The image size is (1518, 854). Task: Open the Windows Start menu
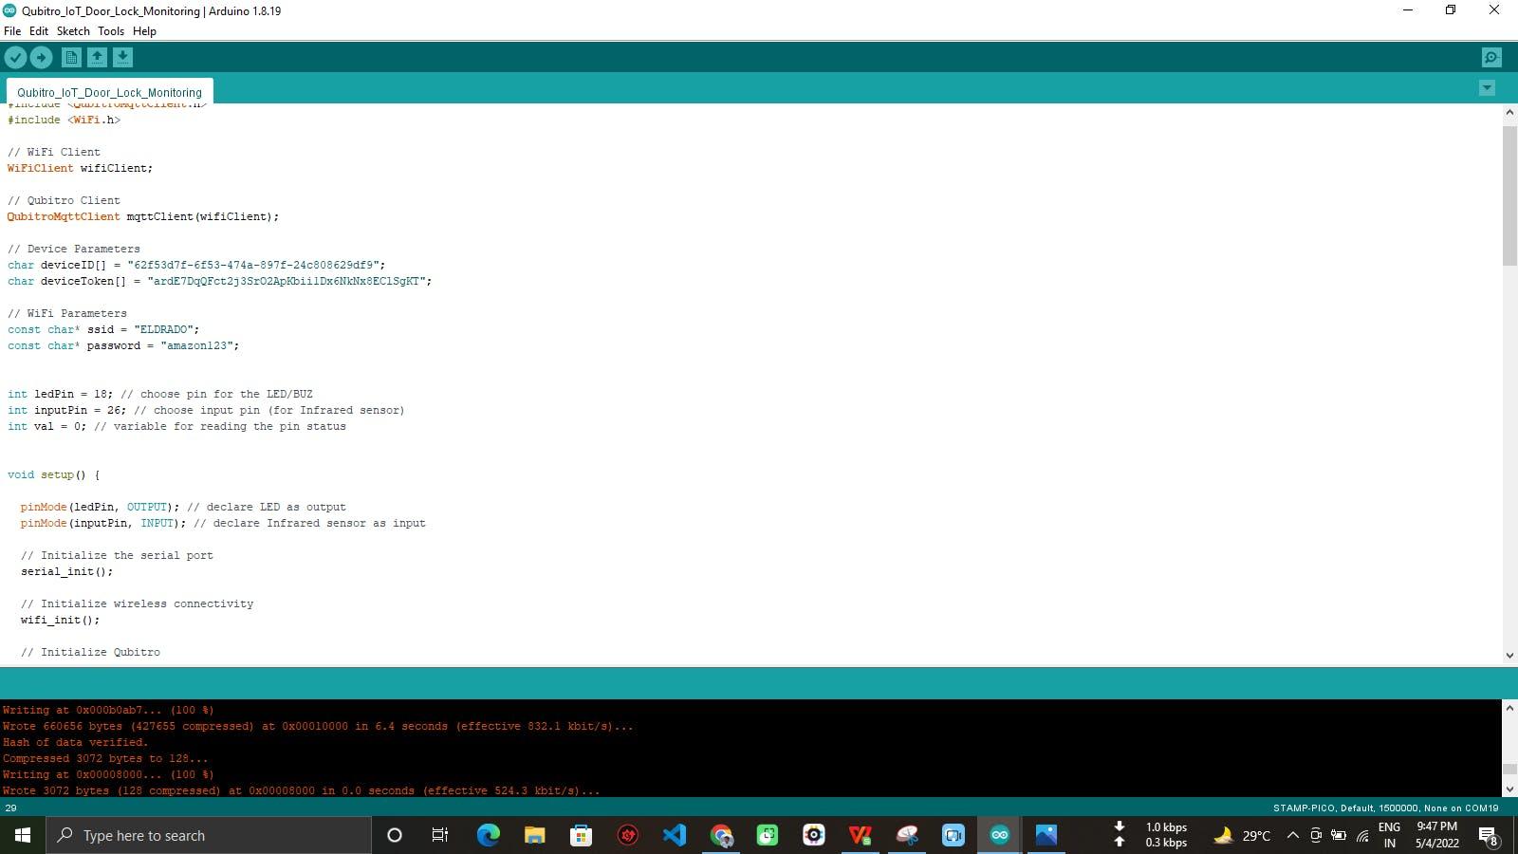[23, 835]
